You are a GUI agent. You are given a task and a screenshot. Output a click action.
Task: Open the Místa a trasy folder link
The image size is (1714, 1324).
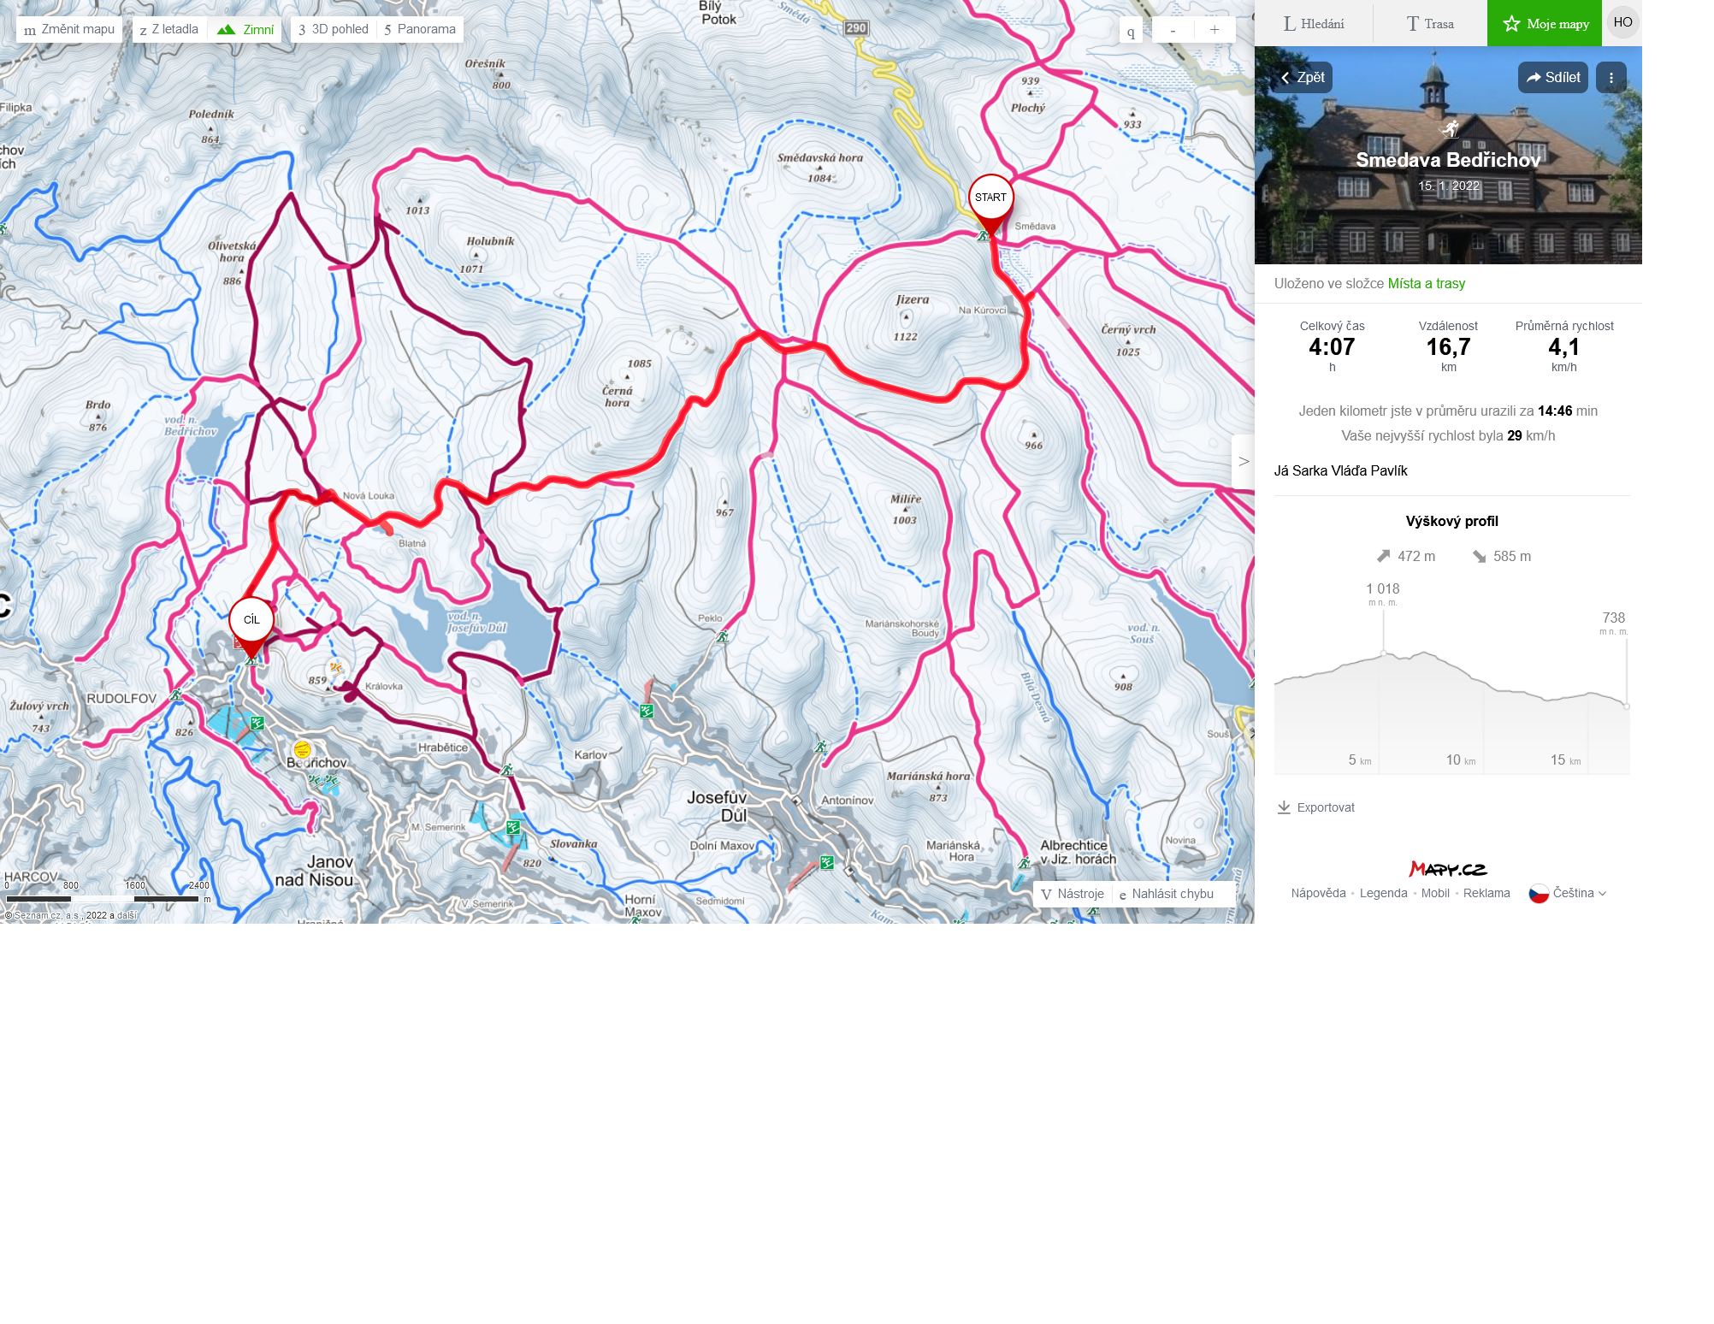coord(1426,284)
